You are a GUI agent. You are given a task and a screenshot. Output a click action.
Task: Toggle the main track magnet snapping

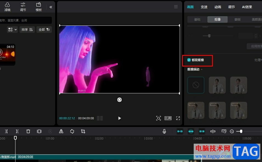point(180,131)
